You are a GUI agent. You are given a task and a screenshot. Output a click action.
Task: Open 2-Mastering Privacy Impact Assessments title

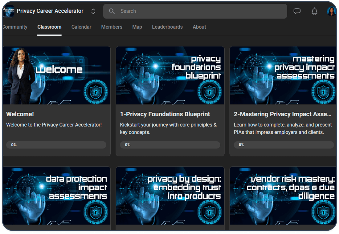(x=283, y=114)
